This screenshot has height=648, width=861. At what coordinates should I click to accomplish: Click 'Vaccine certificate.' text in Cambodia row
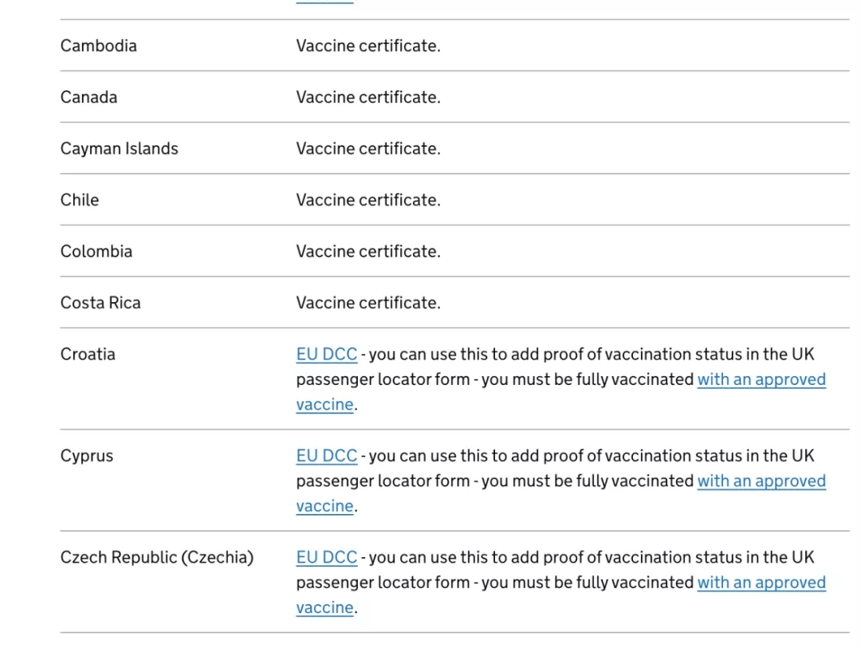(368, 45)
